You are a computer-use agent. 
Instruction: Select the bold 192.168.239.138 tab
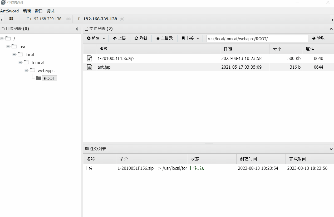click(x=98, y=19)
